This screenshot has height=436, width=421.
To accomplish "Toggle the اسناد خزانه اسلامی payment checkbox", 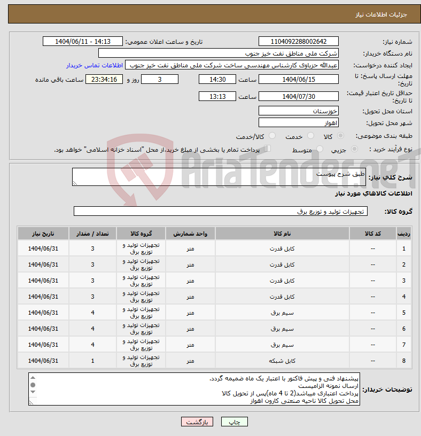I will [268, 149].
